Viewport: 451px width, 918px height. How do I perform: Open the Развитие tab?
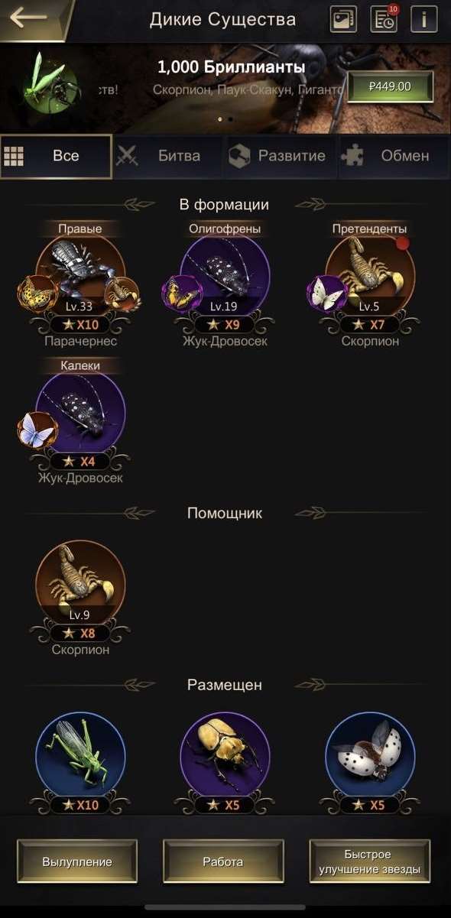(281, 156)
